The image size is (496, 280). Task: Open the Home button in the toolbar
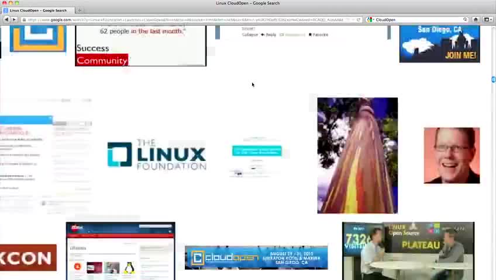click(x=476, y=20)
